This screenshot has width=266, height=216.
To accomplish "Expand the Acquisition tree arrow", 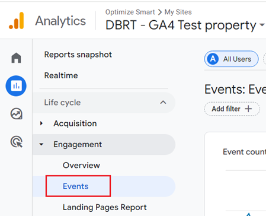I will (41, 123).
